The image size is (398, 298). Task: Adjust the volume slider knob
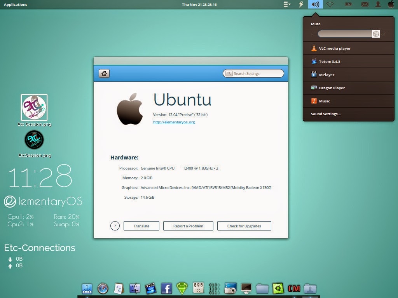(376, 34)
